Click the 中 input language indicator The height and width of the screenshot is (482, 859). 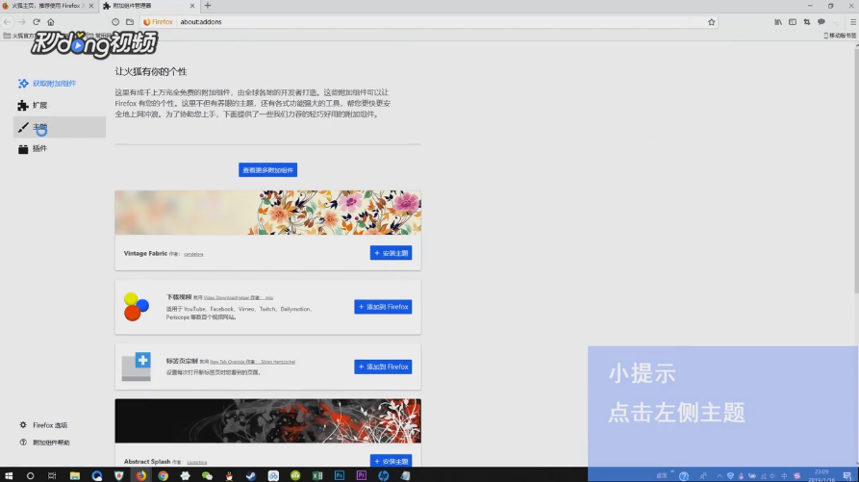pos(785,475)
